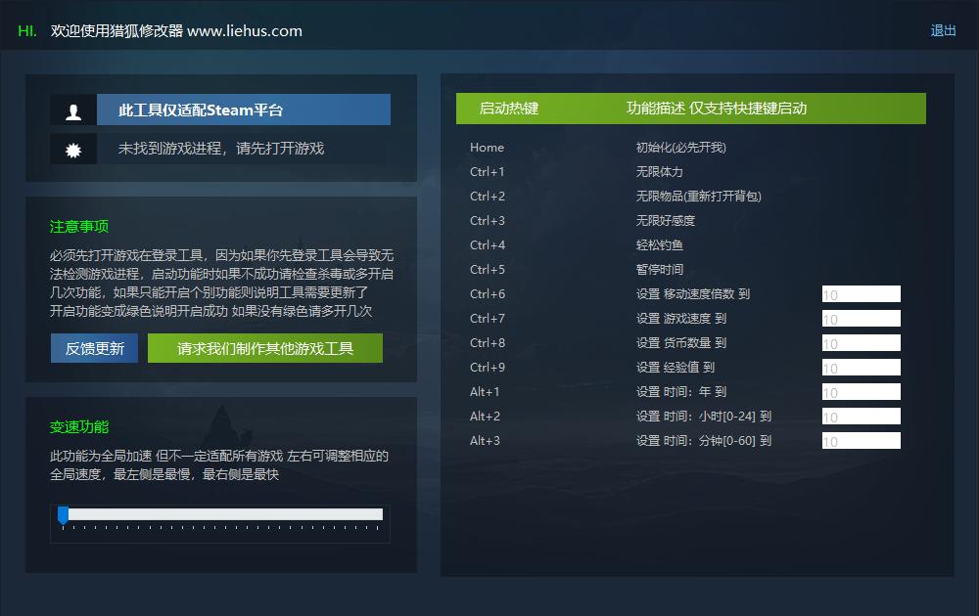Image resolution: width=979 pixels, height=616 pixels.
Task: Click the Alt+3 hotkey label
Action: point(486,441)
